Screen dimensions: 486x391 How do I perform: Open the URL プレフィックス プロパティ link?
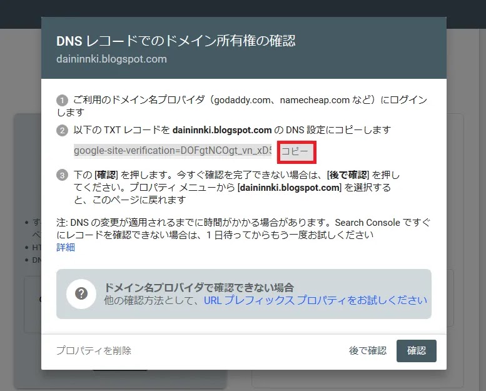(x=315, y=300)
